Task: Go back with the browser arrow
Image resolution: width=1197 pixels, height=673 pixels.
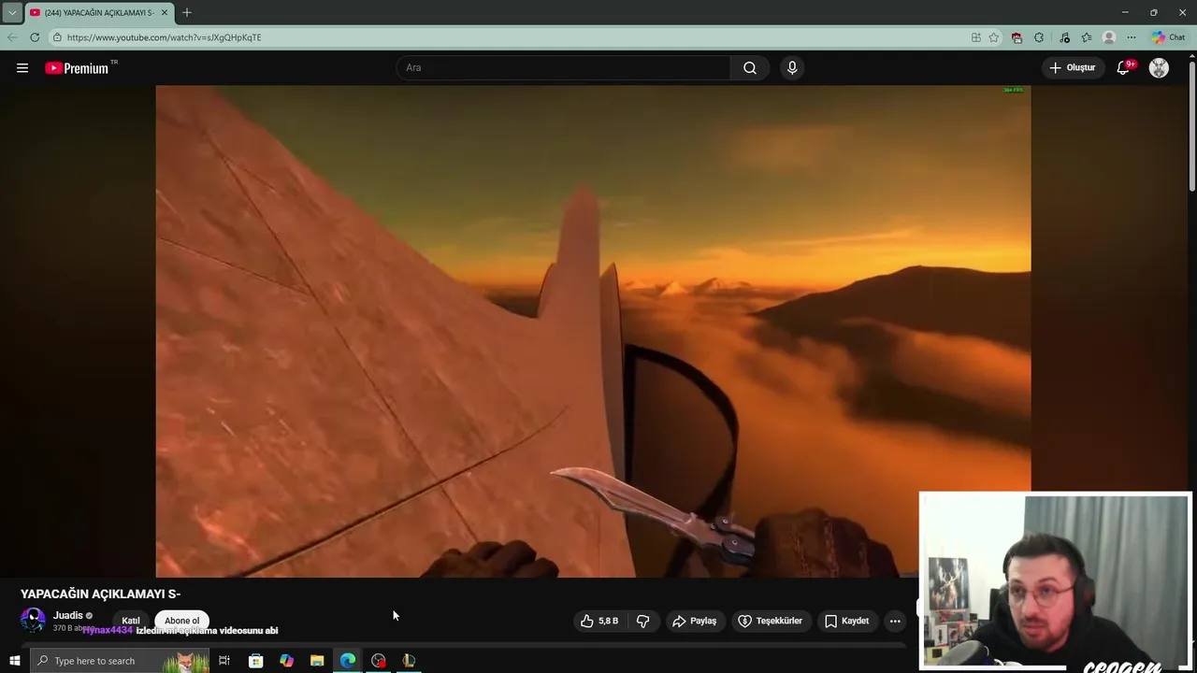Action: [11, 37]
